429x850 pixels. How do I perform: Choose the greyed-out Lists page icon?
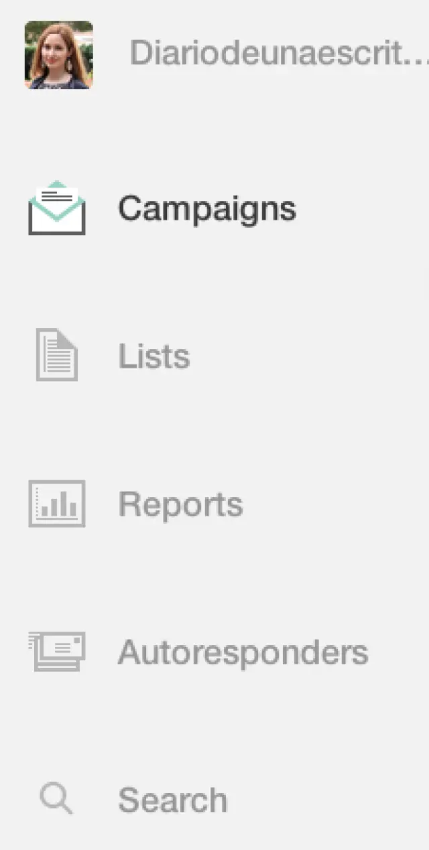57,355
